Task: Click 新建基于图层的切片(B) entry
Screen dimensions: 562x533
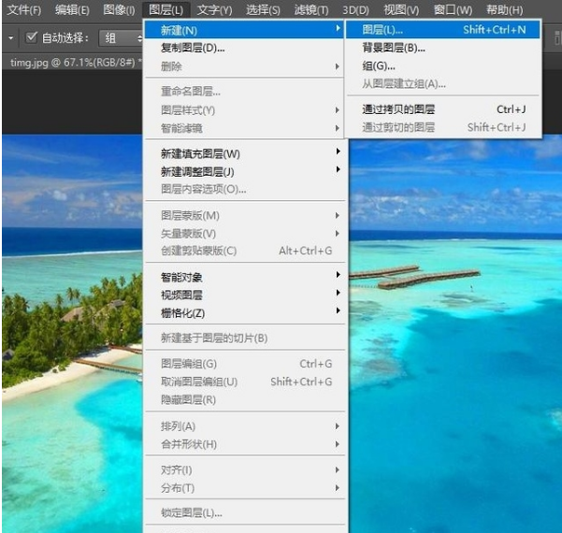Action: 244,338
